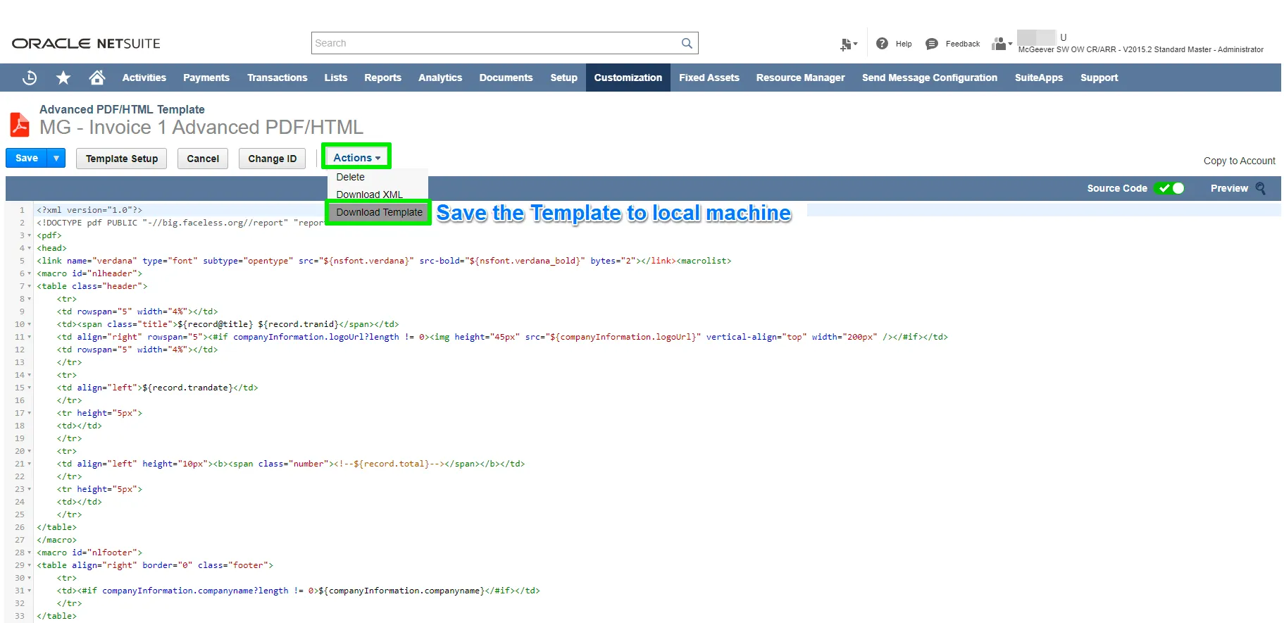The width and height of the screenshot is (1284, 623).
Task: Expand the Actions dropdown menu
Action: point(356,158)
